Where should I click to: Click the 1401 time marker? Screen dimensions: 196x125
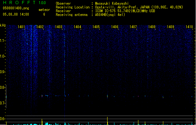click(21, 27)
